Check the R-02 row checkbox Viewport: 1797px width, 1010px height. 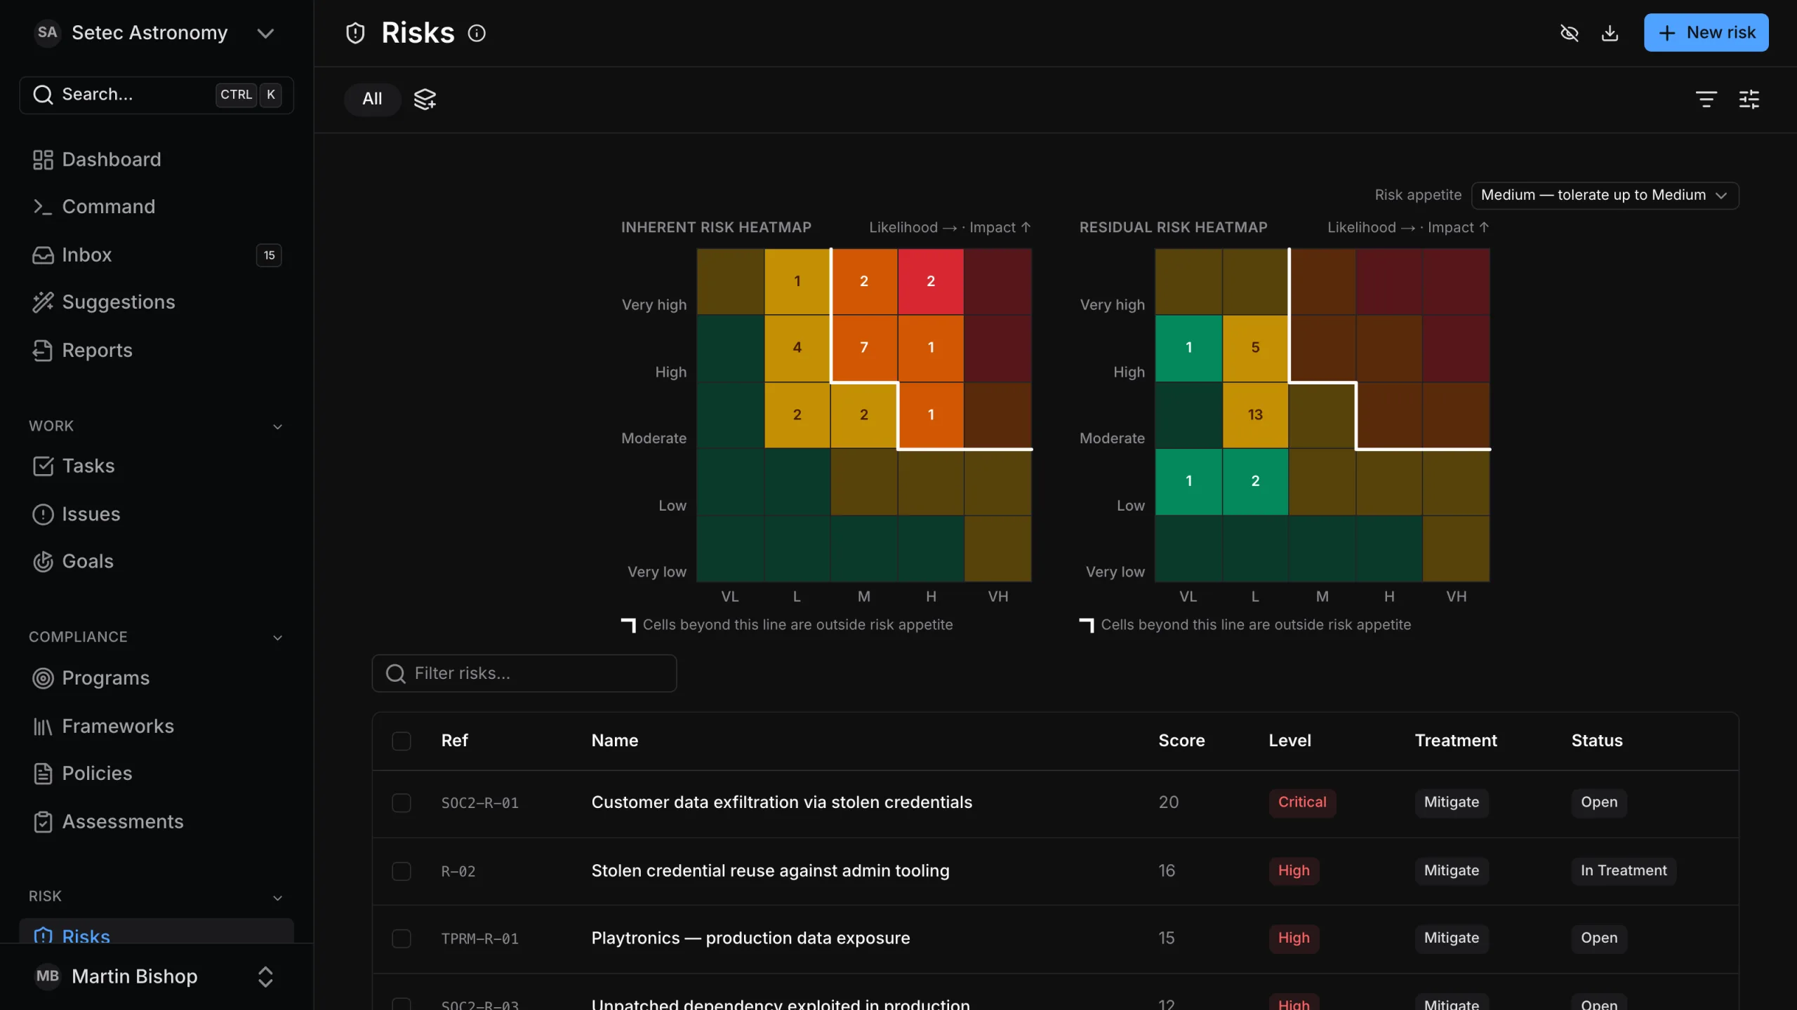tap(401, 871)
